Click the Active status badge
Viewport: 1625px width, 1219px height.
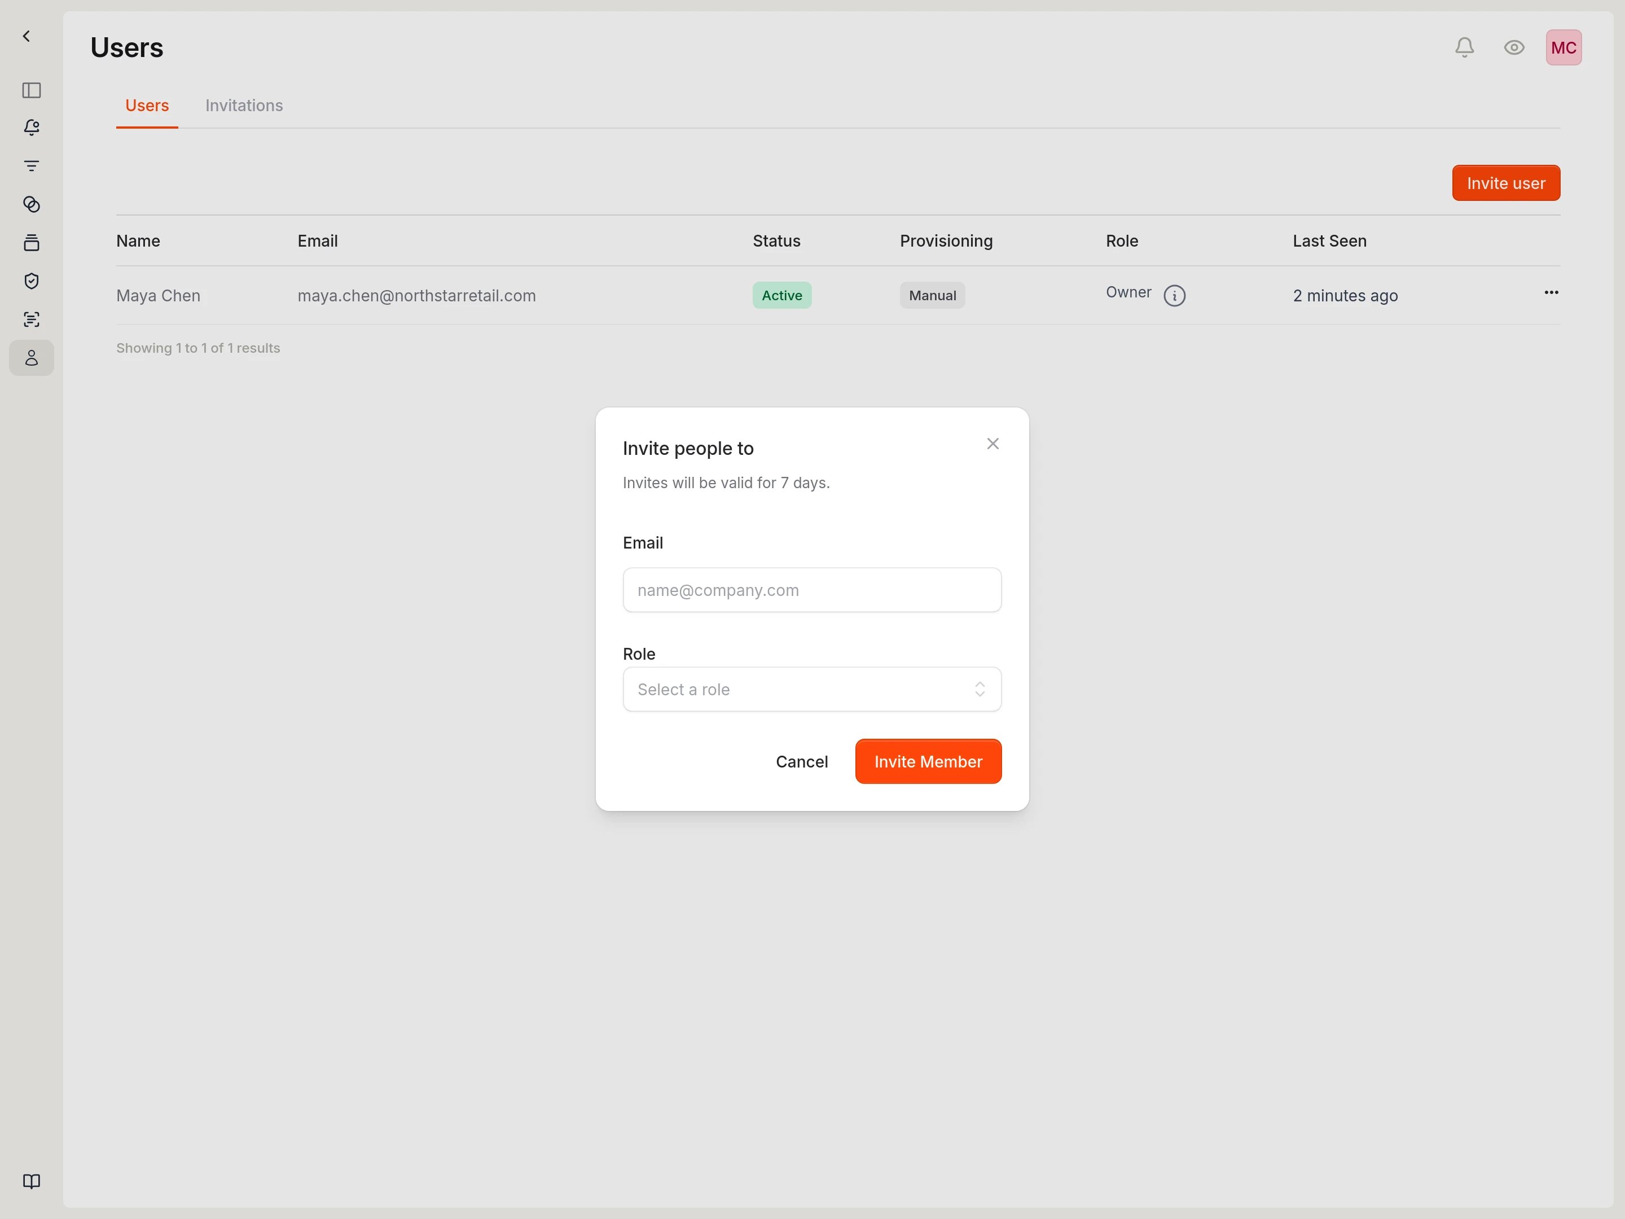[781, 295]
